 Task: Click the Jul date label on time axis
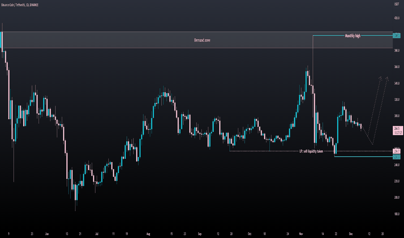[x=97, y=234]
